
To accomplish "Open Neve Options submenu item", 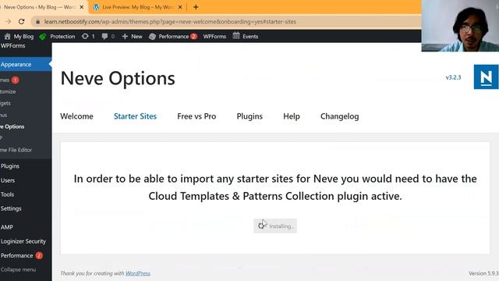I will point(12,126).
